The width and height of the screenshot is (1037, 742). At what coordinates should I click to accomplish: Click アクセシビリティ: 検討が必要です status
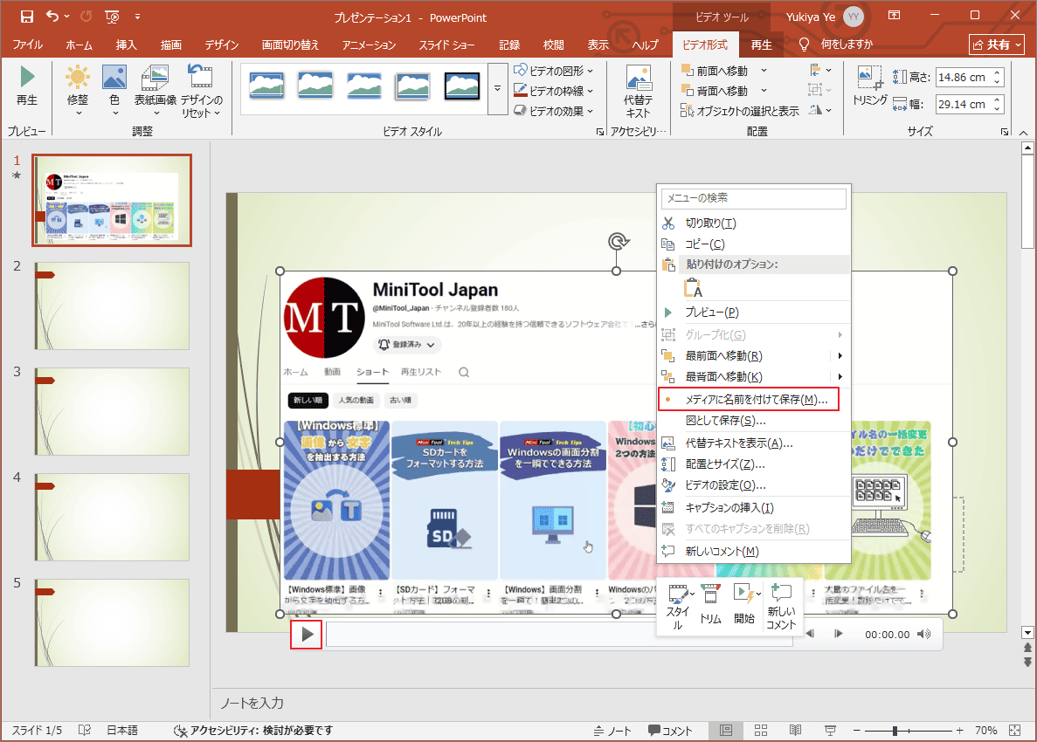pos(252,730)
